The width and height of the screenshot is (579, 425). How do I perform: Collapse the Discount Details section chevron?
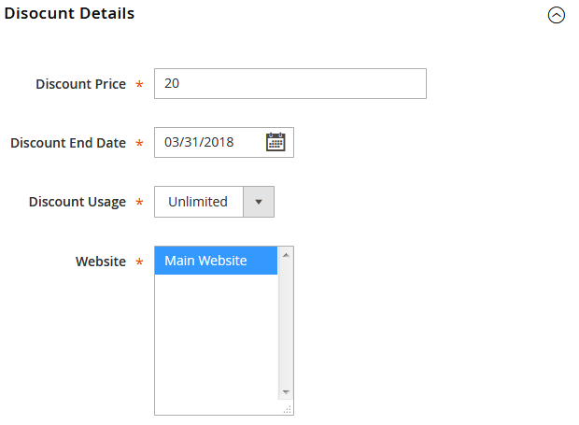tap(557, 16)
